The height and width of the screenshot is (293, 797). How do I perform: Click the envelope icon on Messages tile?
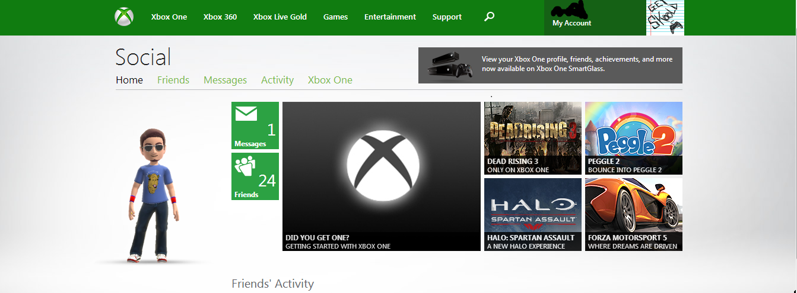(246, 113)
